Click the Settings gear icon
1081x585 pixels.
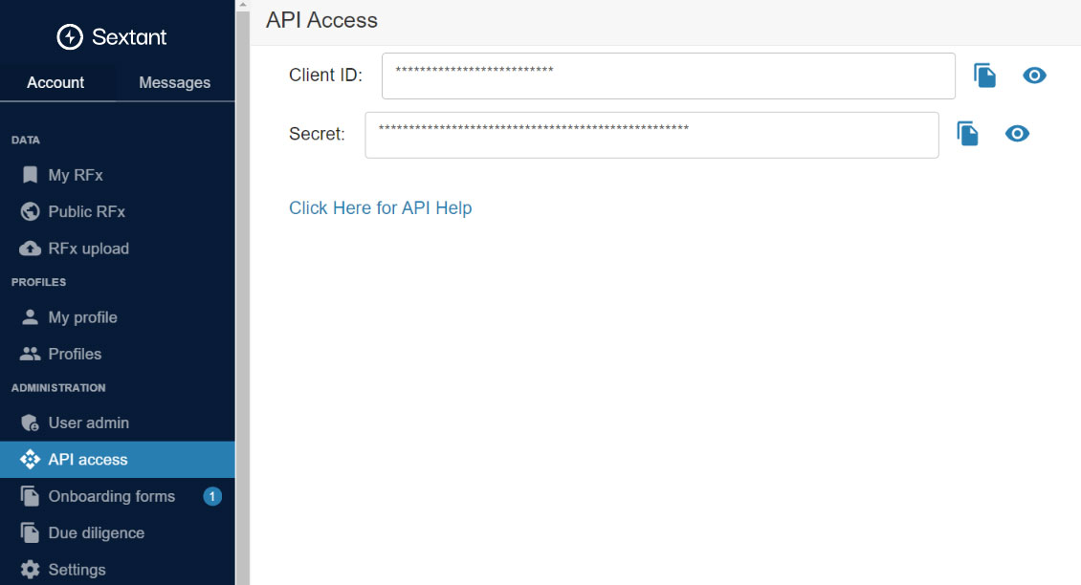point(31,570)
